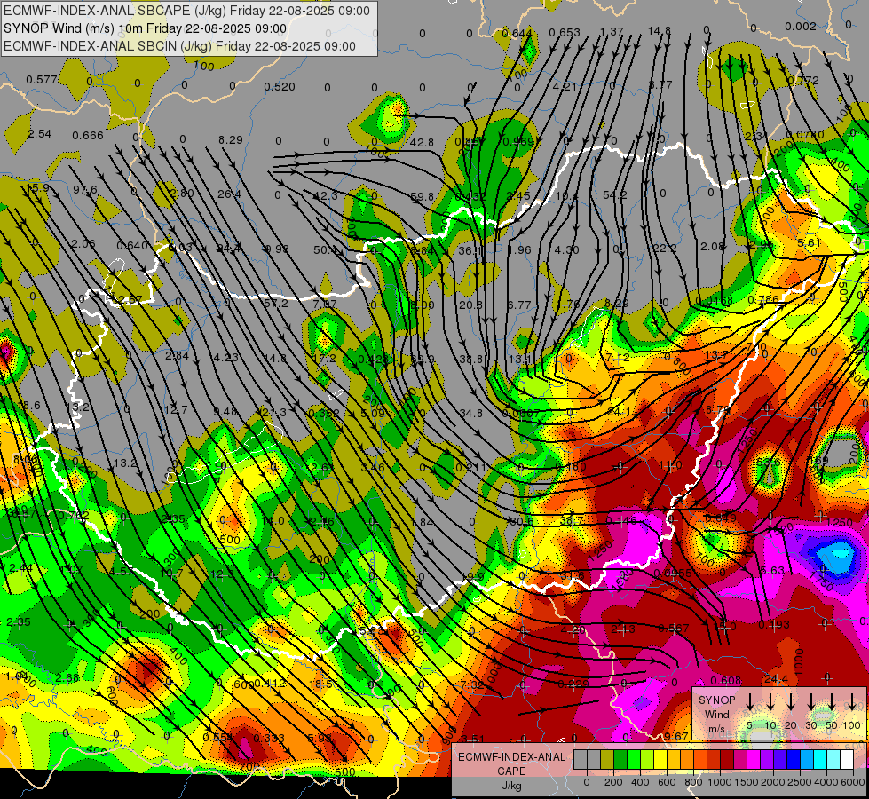869x799 pixels.
Task: Click the 0.002 value near top right
Action: [801, 26]
